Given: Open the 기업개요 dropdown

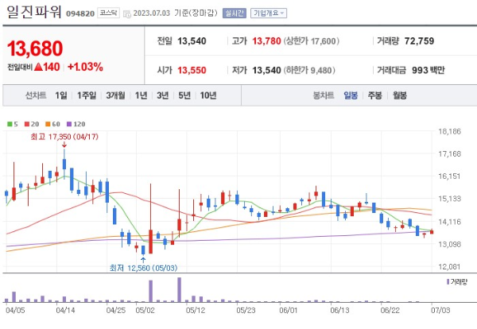Looking at the screenshot, I should 269,13.
